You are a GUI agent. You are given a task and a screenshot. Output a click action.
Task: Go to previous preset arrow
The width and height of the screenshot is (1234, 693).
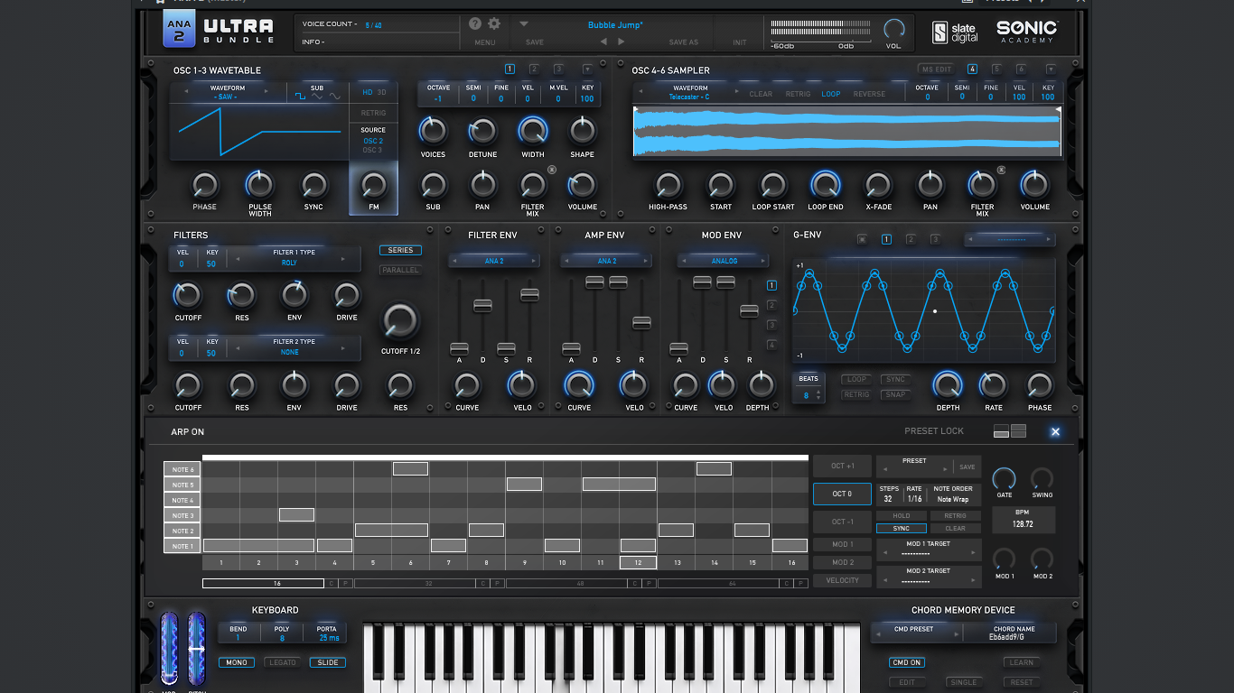(x=604, y=42)
